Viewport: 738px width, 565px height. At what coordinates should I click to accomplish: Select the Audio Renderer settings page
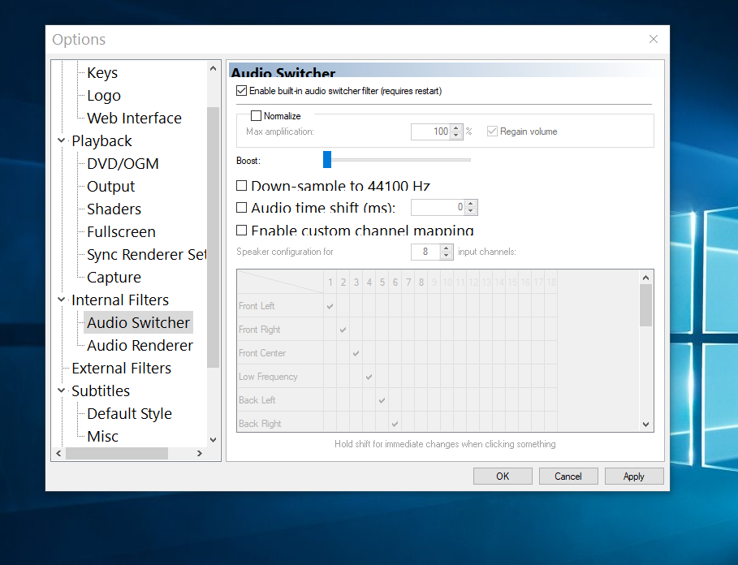tap(140, 345)
